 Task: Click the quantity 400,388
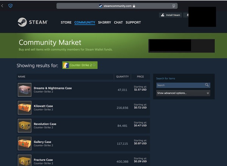coord(122,162)
